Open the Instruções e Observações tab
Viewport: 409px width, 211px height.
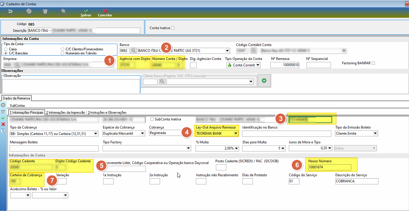(107, 112)
